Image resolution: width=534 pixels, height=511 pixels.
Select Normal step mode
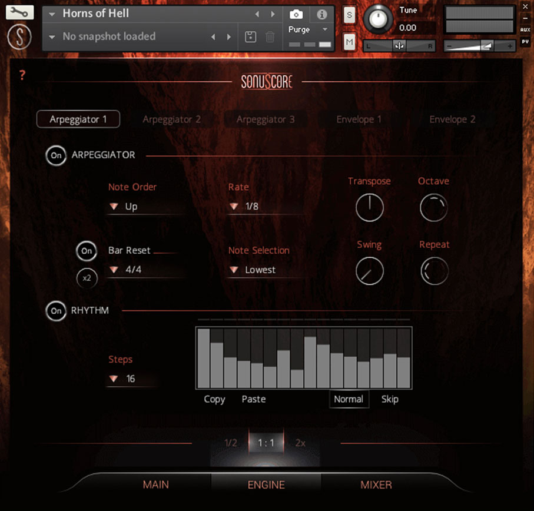click(349, 399)
